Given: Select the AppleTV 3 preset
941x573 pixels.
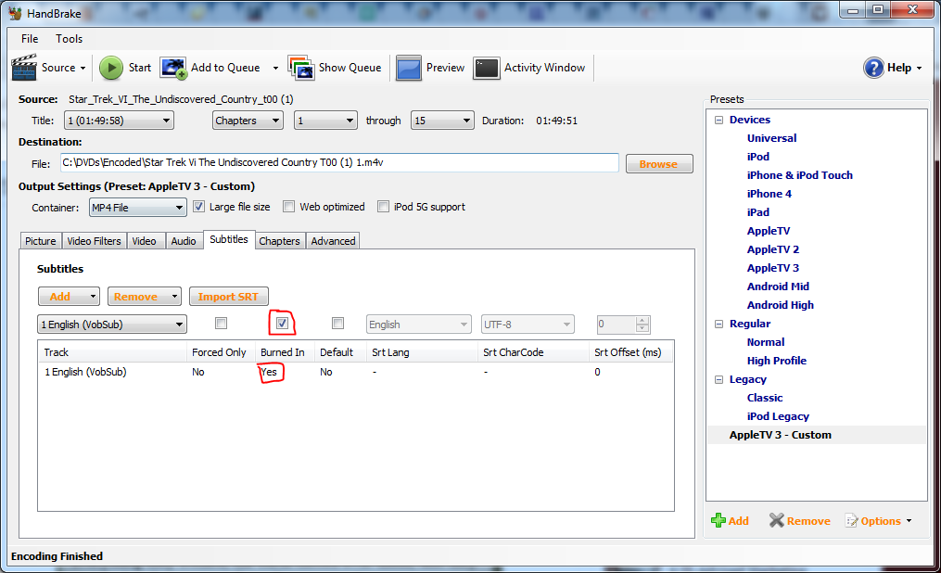Looking at the screenshot, I should (773, 268).
